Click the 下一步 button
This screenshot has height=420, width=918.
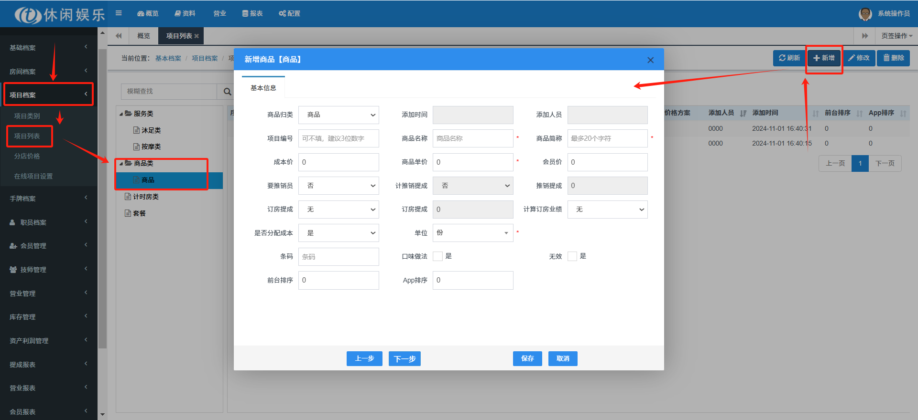coord(404,359)
